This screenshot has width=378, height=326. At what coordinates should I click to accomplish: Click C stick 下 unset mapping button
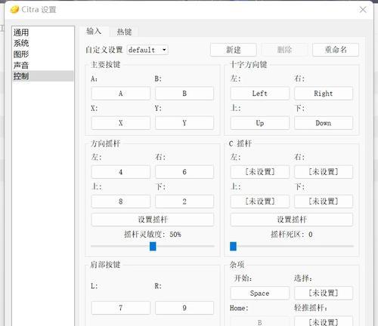pyautogui.click(x=324, y=201)
